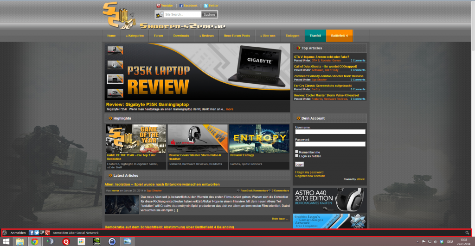Click the admin bar search magnifier icon
The width and height of the screenshot is (475, 246).
467,233
